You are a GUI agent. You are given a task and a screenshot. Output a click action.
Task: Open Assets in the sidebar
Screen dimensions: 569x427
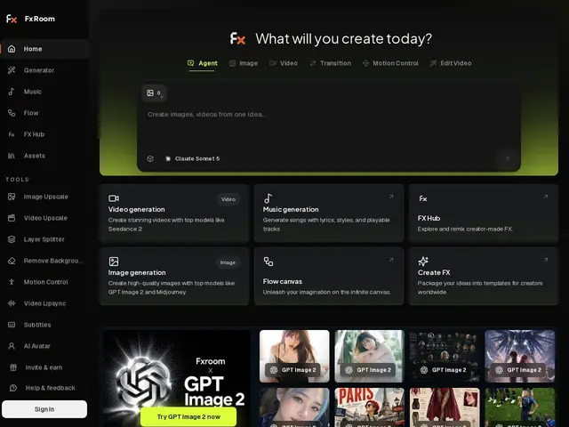coord(44,156)
